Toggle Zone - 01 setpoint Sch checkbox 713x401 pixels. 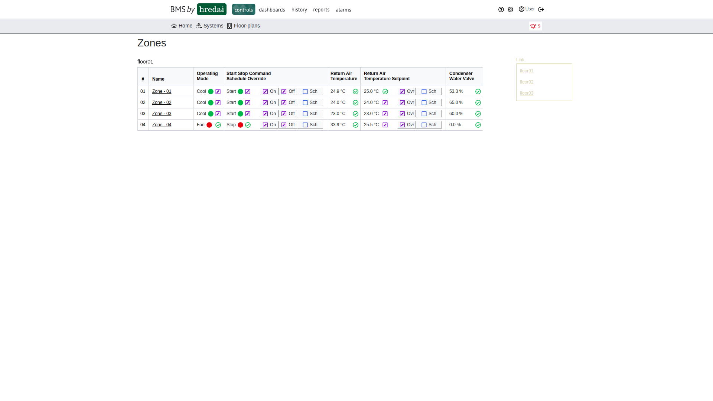(x=424, y=92)
